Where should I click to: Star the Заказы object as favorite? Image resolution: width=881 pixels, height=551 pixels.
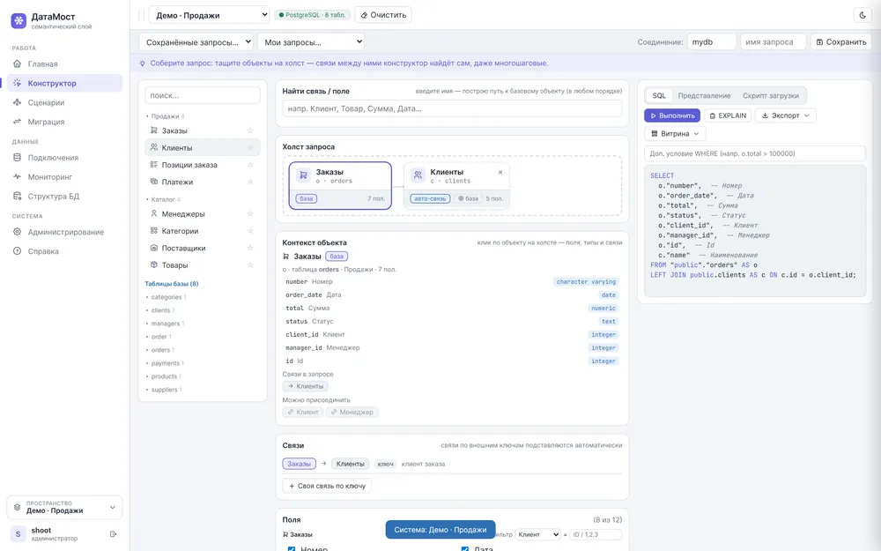click(250, 130)
